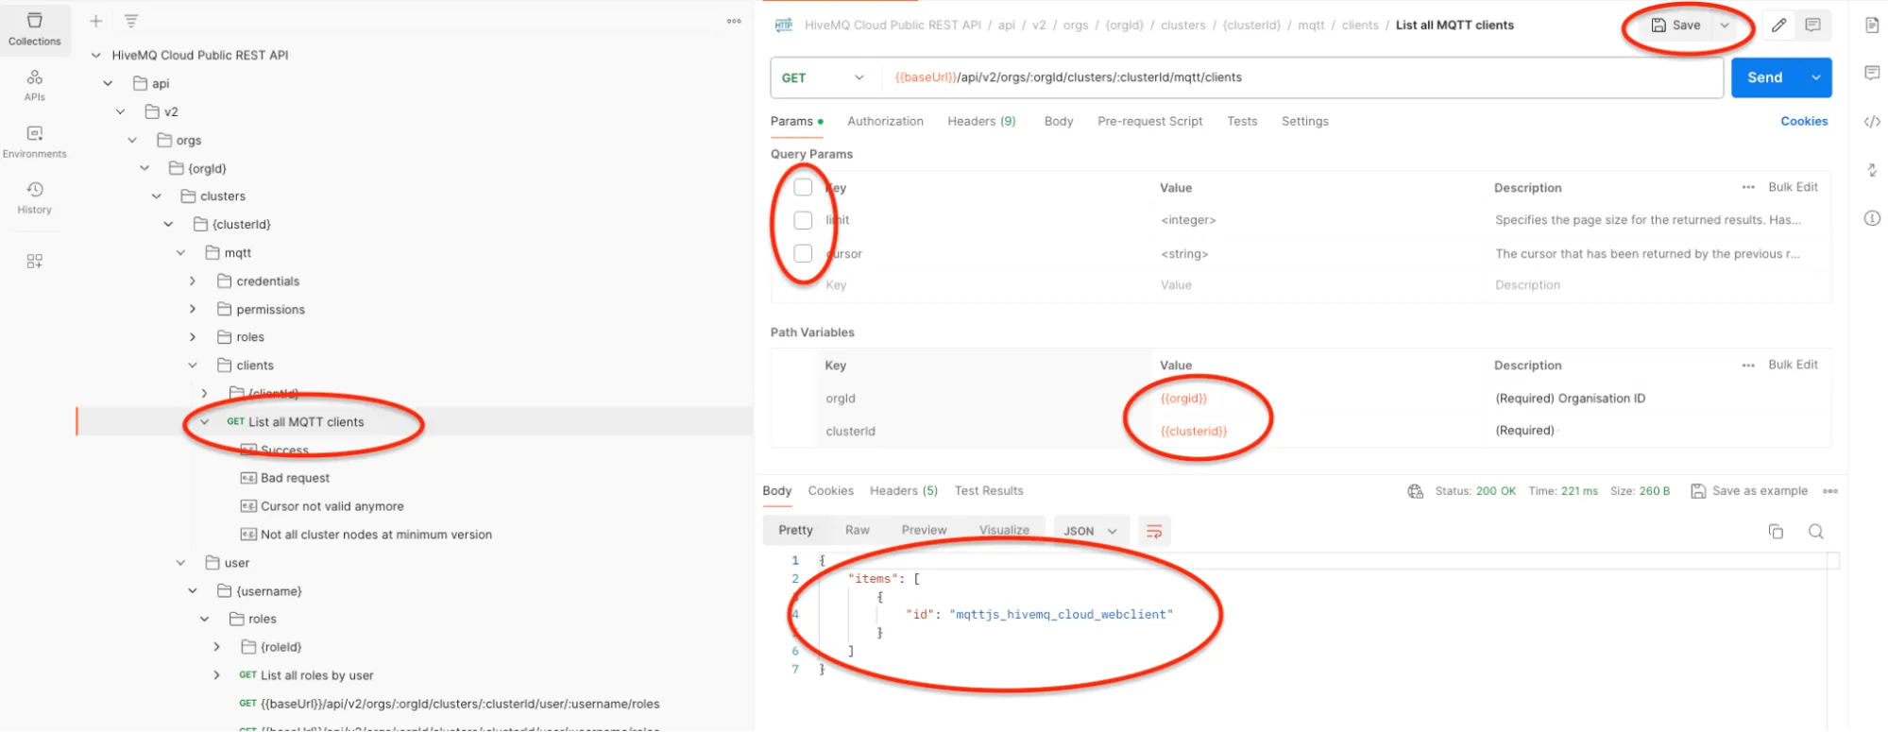Click the Send button
This screenshot has width=1888, height=732.
point(1764,77)
